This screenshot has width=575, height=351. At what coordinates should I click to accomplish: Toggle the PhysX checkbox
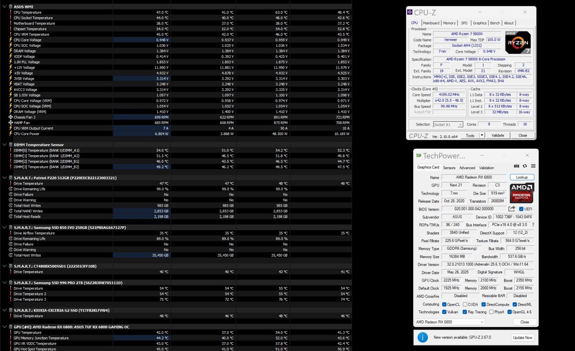(491, 312)
